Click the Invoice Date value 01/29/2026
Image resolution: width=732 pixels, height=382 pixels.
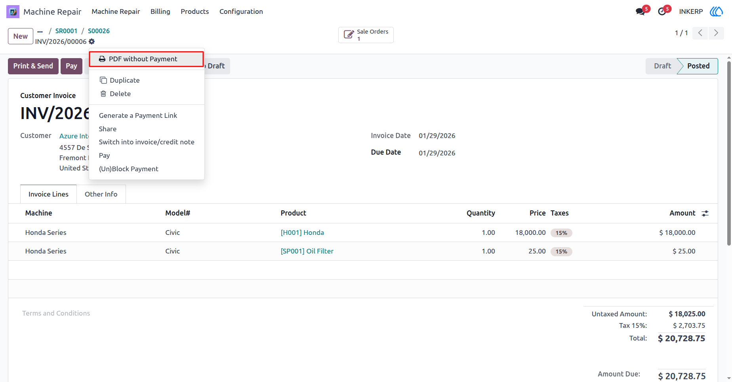point(437,136)
